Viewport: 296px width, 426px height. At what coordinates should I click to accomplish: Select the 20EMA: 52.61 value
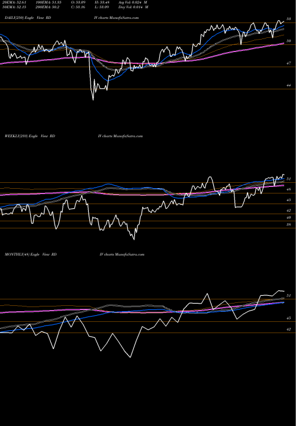click(x=15, y=2)
